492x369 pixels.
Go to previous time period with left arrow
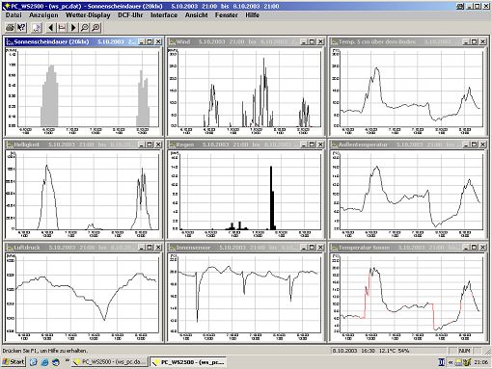50,28
